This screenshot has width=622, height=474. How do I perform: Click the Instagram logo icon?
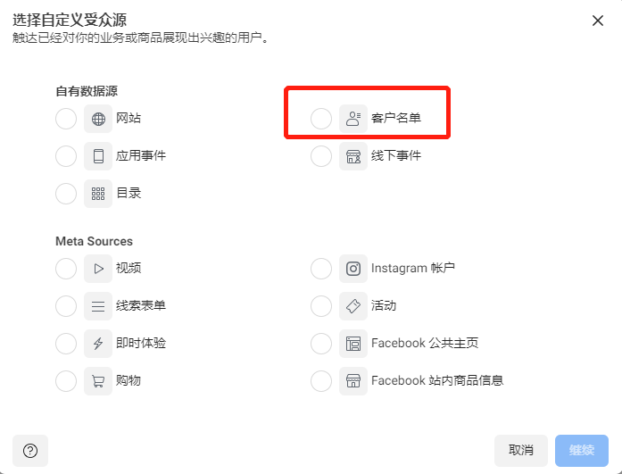coord(353,269)
